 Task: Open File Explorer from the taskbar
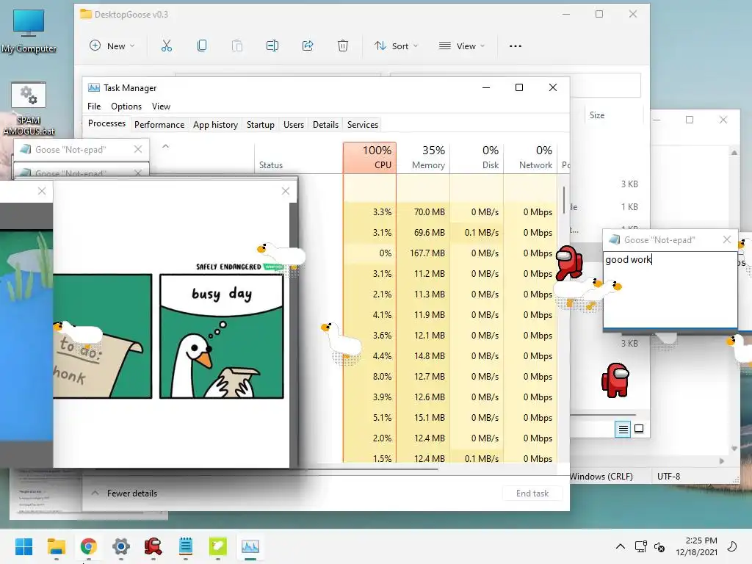56,546
